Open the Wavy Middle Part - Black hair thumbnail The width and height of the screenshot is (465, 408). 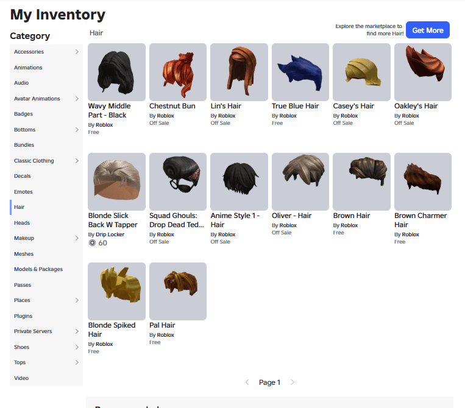[116, 72]
